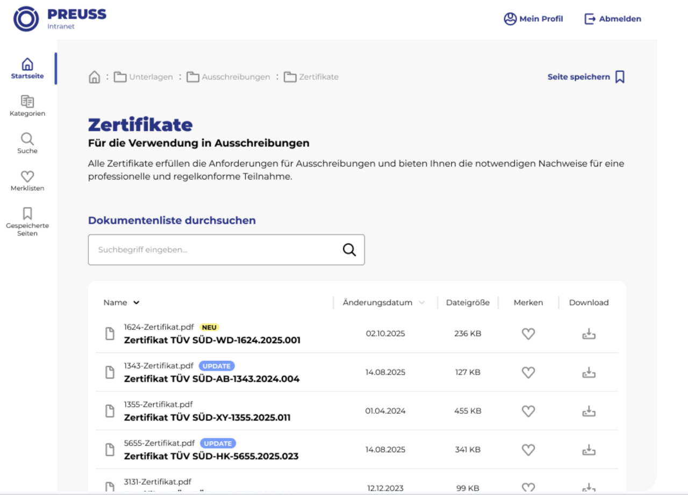688x495 pixels.
Task: Sort by the Name column arrow
Action: pyautogui.click(x=137, y=303)
